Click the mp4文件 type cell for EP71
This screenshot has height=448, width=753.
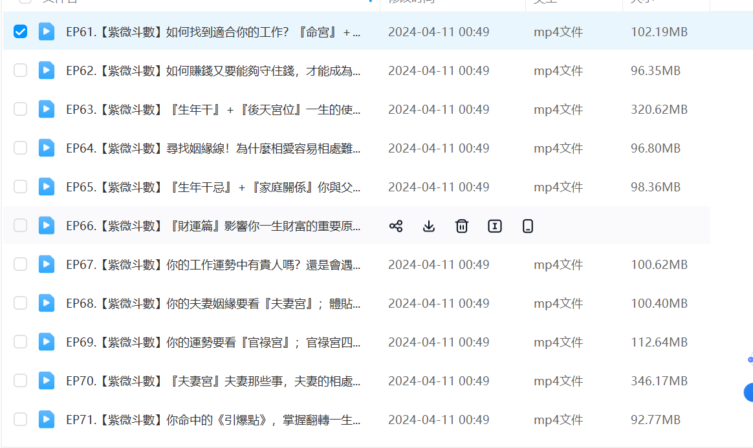coord(558,420)
